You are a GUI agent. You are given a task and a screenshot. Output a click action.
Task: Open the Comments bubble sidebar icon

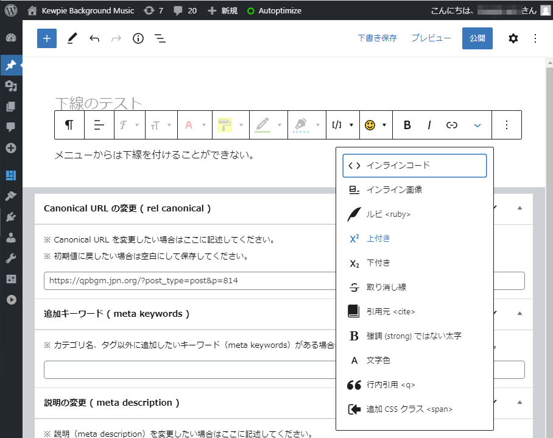pos(11,127)
